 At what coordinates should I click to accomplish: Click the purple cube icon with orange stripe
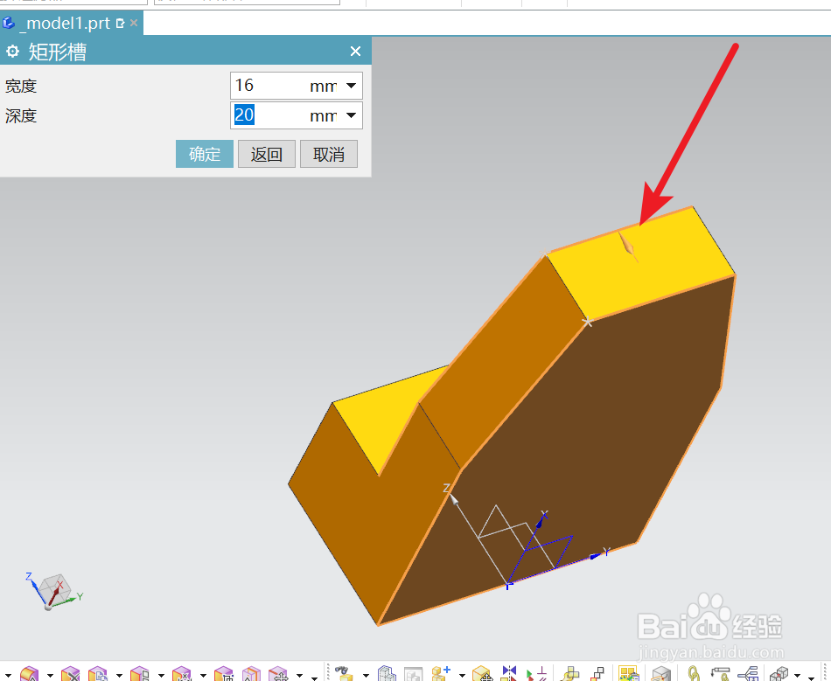(x=251, y=674)
